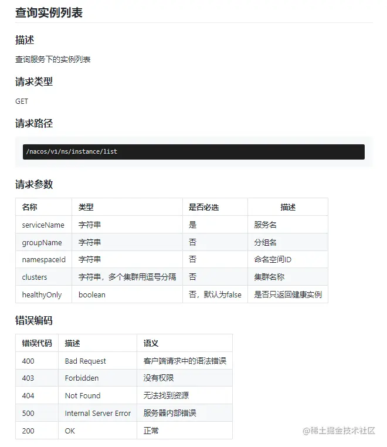The width and height of the screenshot is (387, 447).
Task: Click the 命名空间ID description cell
Action: [x=273, y=259]
